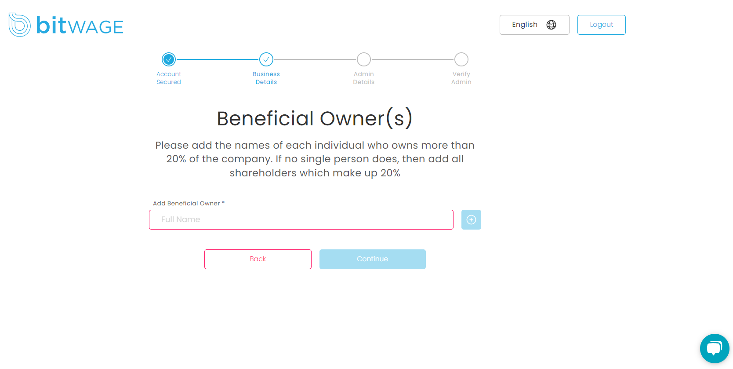This screenshot has width=733, height=369.
Task: Click the Bitwage logo
Action: click(65, 25)
